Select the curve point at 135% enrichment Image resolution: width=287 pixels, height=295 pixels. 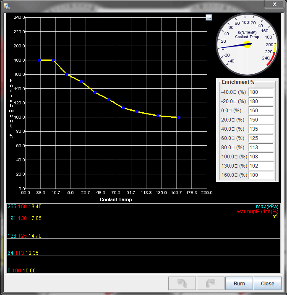(x=95, y=92)
